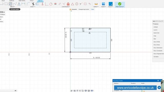Click the green Finish Sketch checkmark
This screenshot has height=92, width=164.
coord(120,4)
